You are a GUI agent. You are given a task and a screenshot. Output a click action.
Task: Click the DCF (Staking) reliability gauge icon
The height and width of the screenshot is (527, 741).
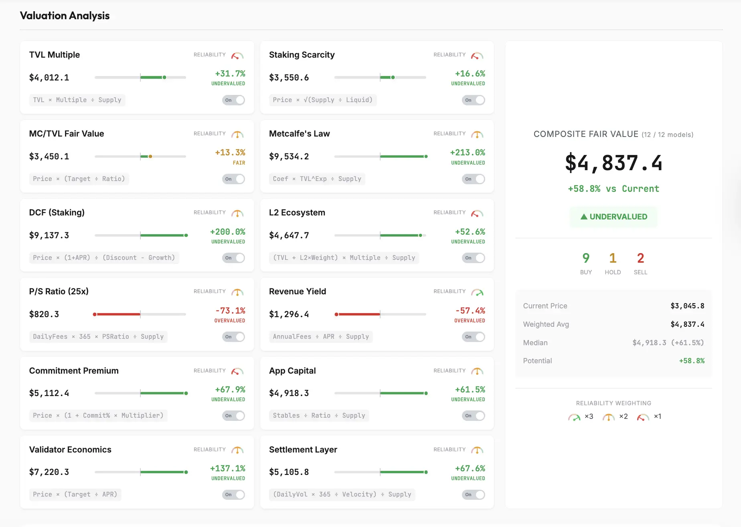[x=237, y=213]
